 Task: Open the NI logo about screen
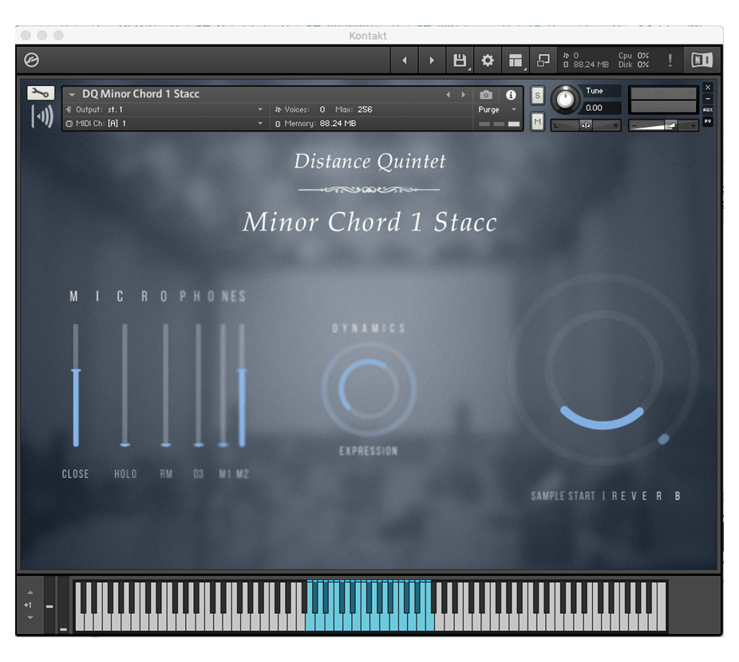[701, 60]
